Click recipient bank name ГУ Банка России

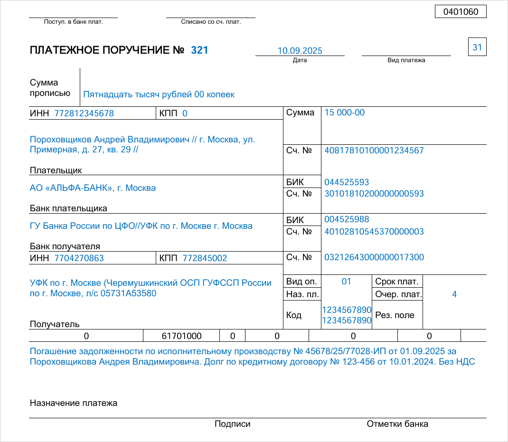(x=141, y=226)
